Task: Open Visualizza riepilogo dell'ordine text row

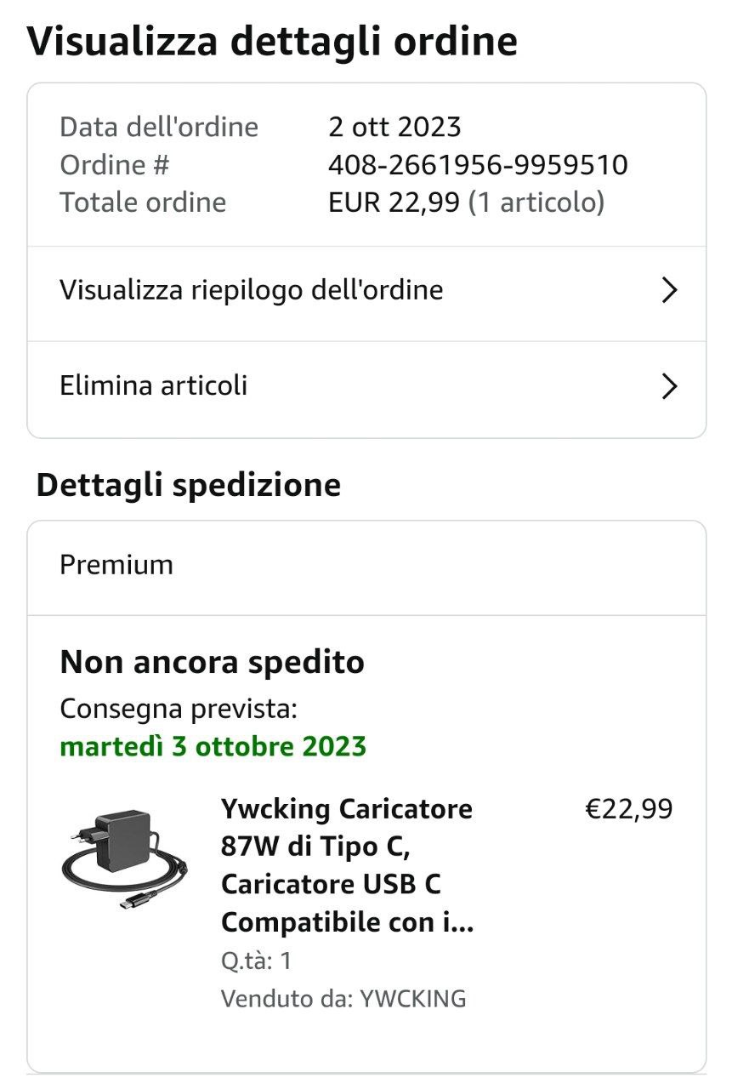Action: pos(252,291)
